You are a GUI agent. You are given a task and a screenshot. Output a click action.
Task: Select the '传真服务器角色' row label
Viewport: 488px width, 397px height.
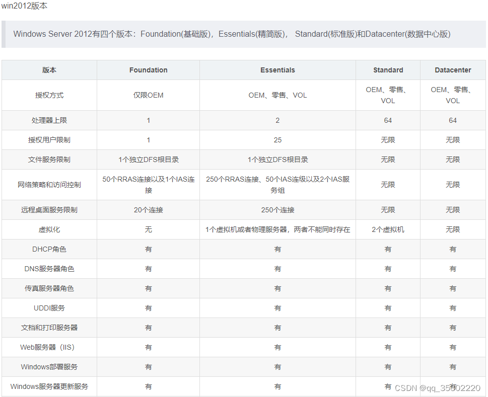click(x=49, y=288)
